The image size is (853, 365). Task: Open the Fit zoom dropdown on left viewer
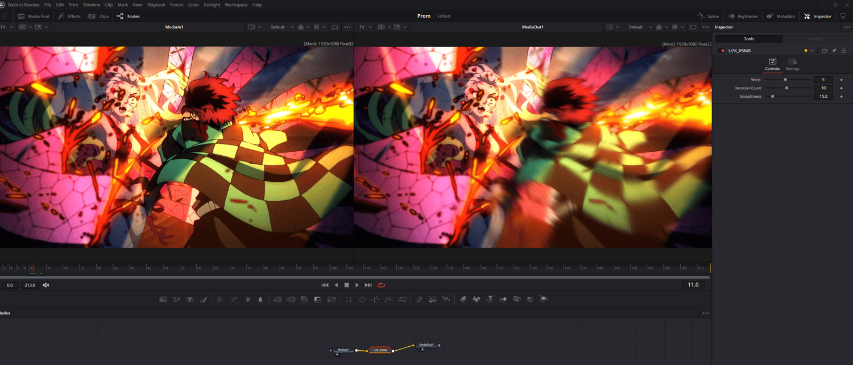coord(7,27)
